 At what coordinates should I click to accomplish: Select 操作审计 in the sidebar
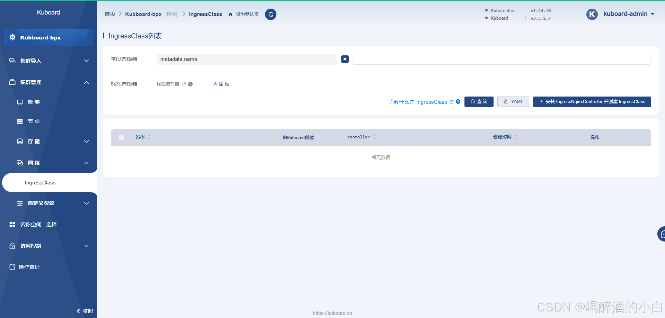coord(29,267)
